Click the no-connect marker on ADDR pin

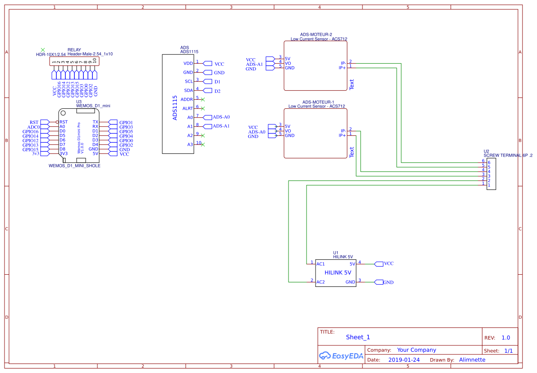[202, 99]
